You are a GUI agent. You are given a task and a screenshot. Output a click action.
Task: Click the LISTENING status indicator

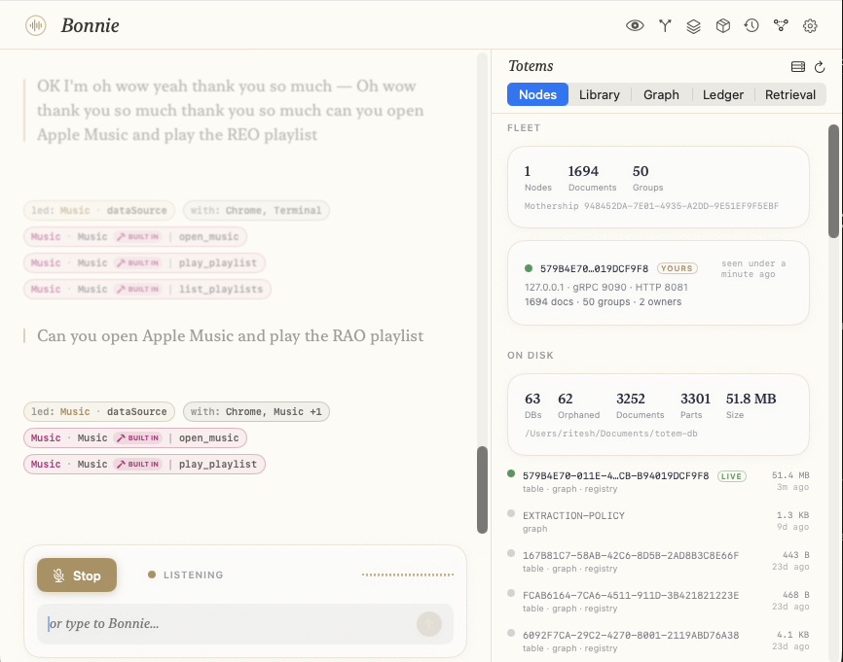click(x=186, y=575)
